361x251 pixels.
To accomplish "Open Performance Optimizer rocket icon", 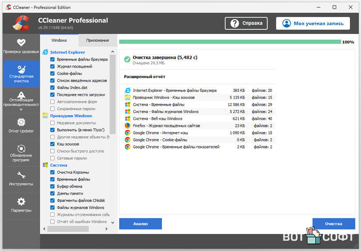I will [21, 95].
